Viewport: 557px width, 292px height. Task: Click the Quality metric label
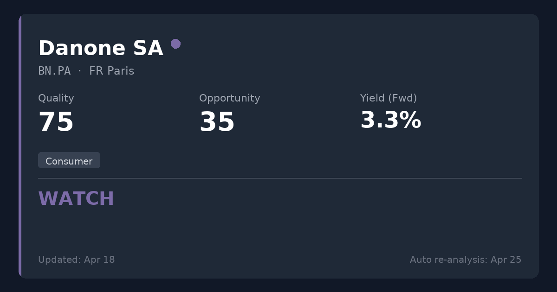click(56, 98)
